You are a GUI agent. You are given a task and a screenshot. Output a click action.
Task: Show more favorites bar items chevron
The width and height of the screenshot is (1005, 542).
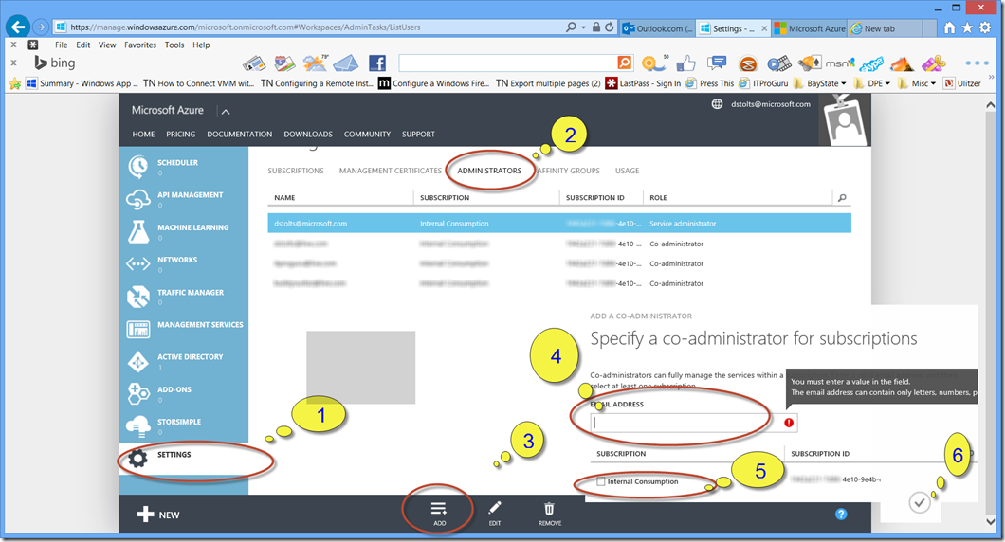click(992, 78)
